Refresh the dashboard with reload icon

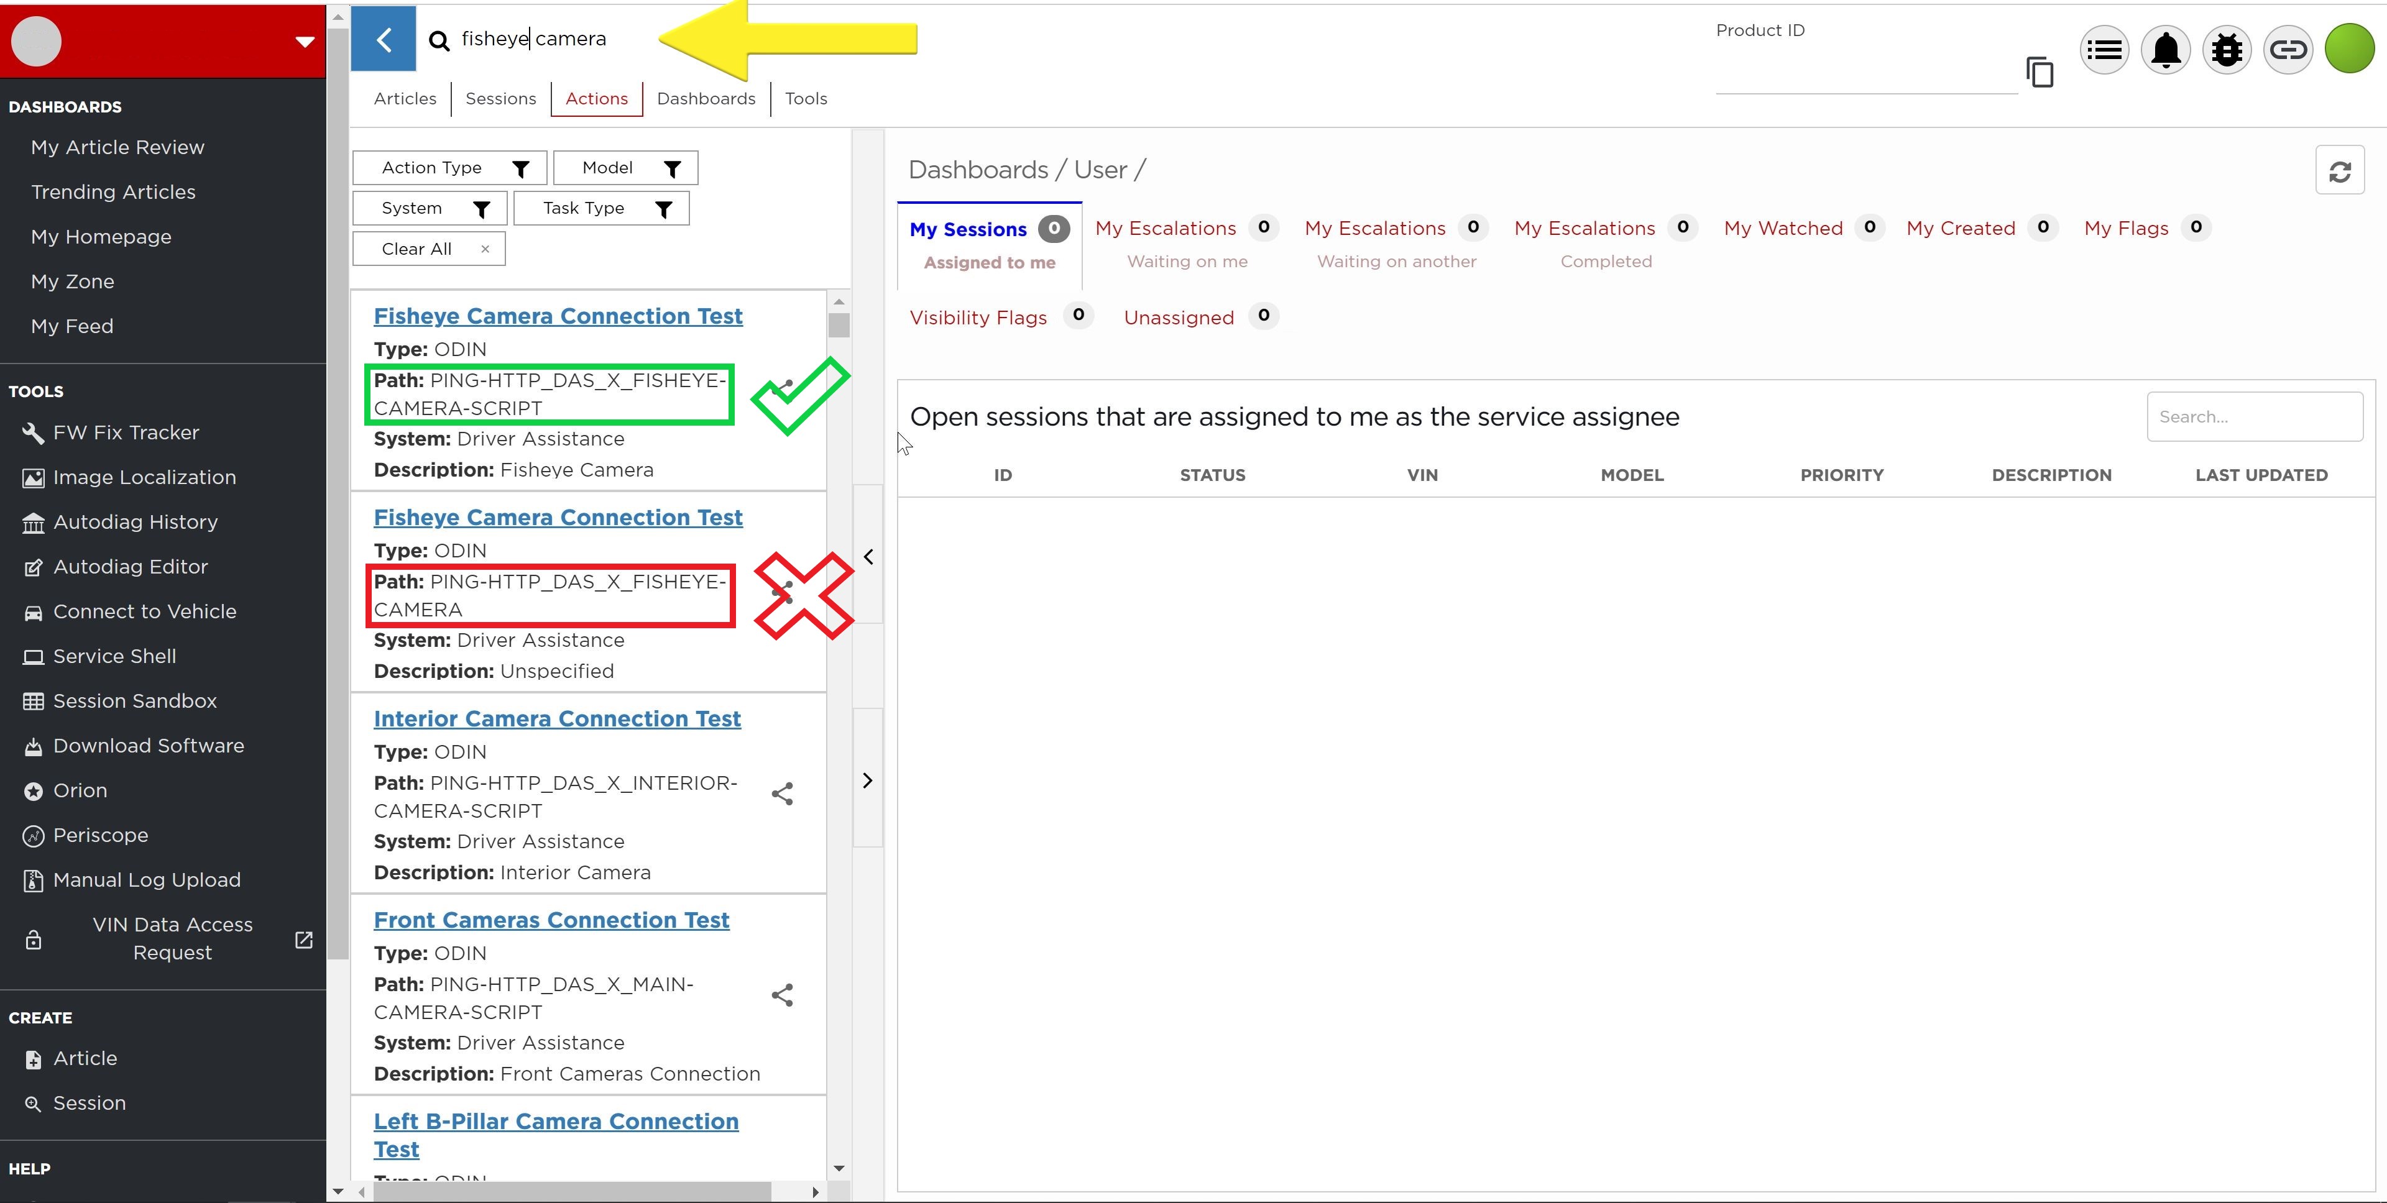pos(2339,170)
